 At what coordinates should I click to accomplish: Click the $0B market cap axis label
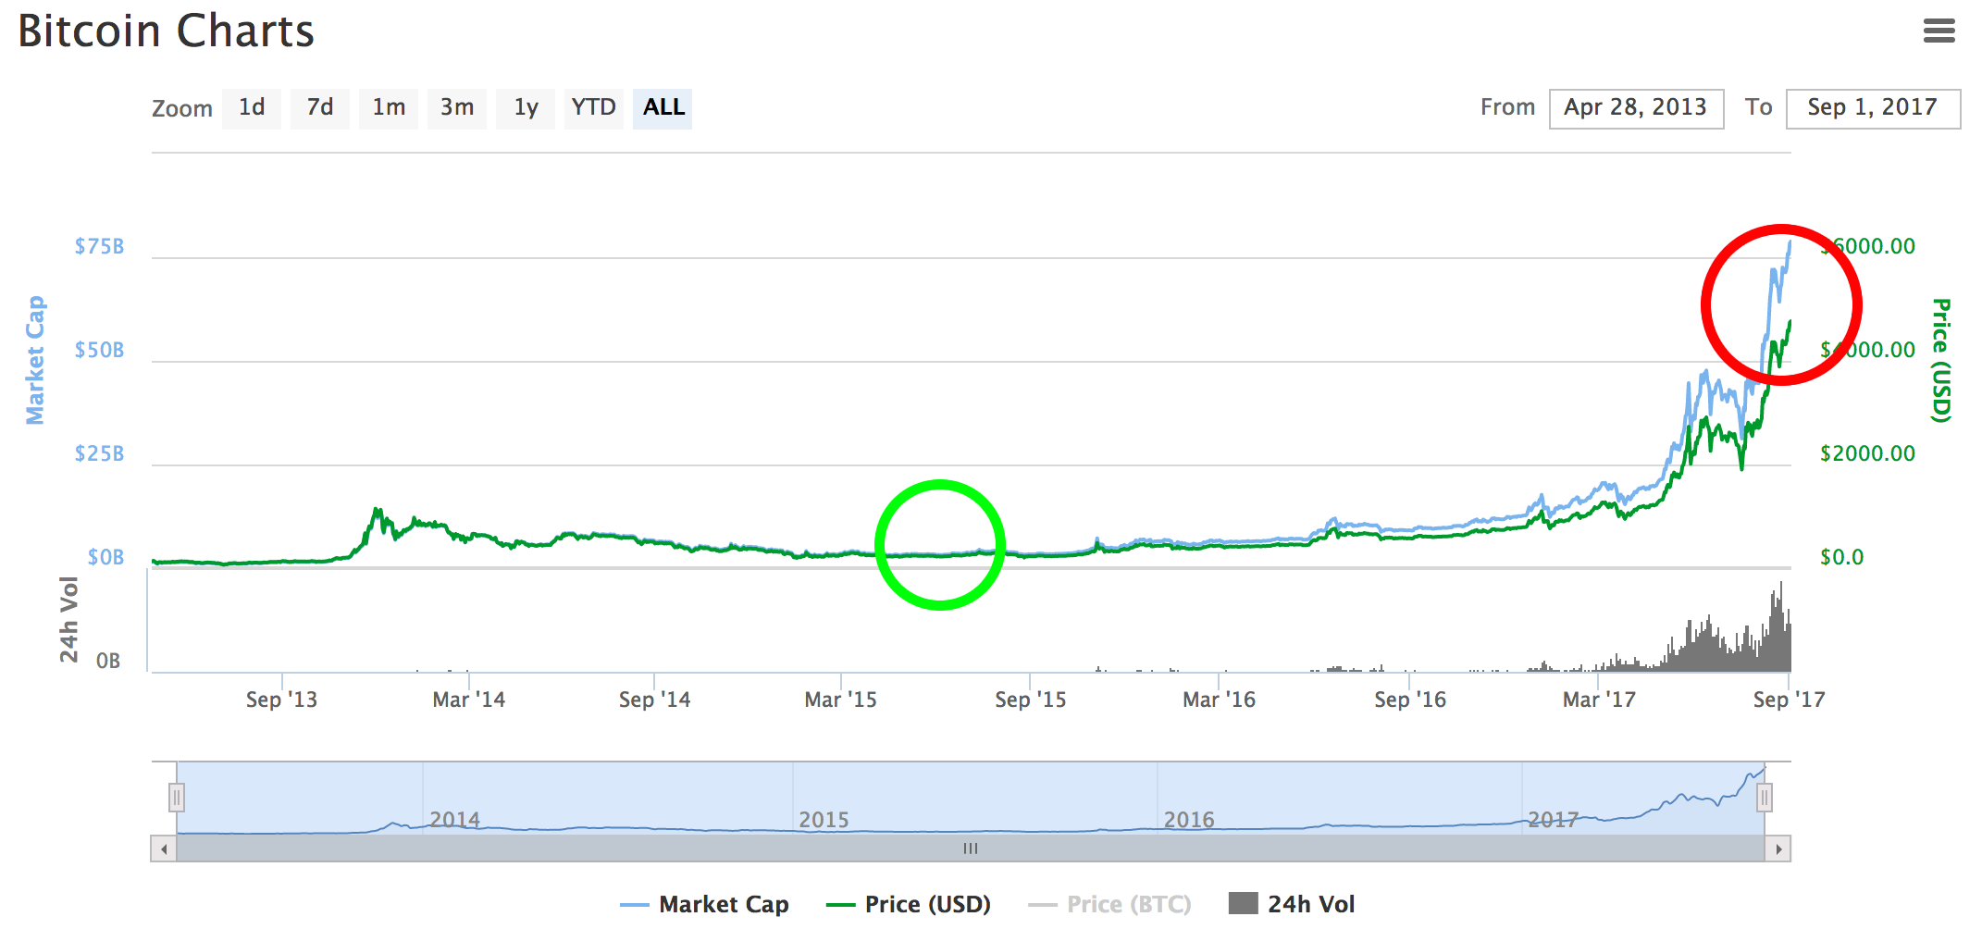click(105, 557)
